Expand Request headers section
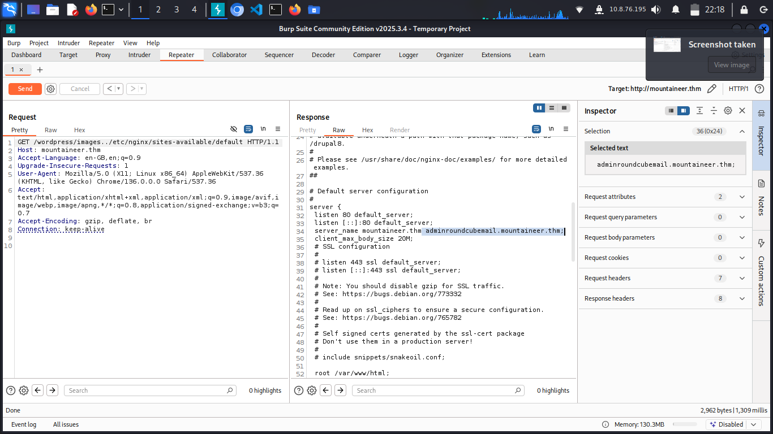 742,278
